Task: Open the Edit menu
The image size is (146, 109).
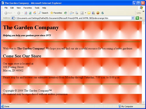Action: click(x=12, y=8)
